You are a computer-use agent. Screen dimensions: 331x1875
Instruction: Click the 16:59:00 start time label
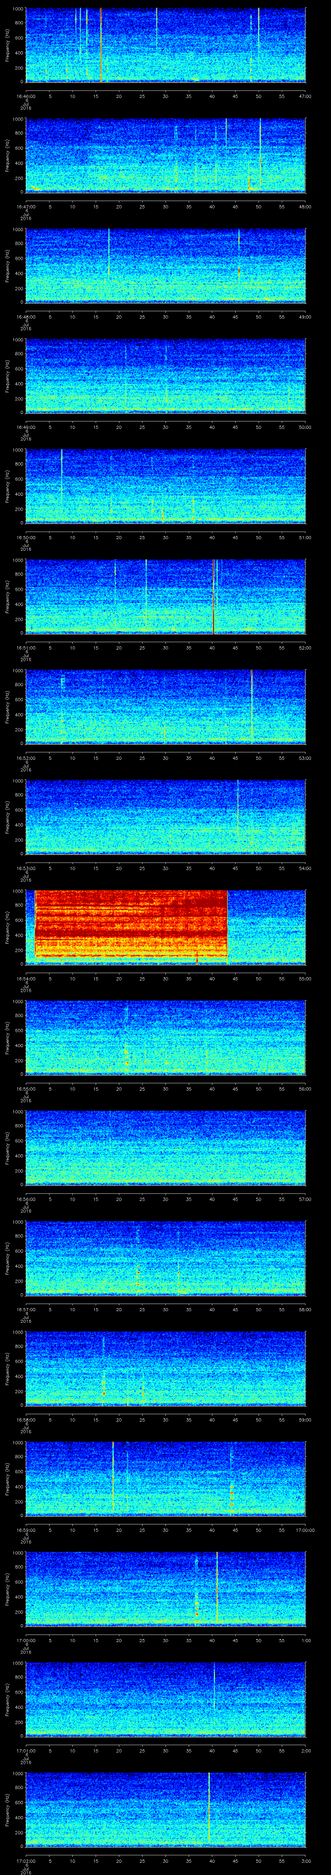point(26,1530)
